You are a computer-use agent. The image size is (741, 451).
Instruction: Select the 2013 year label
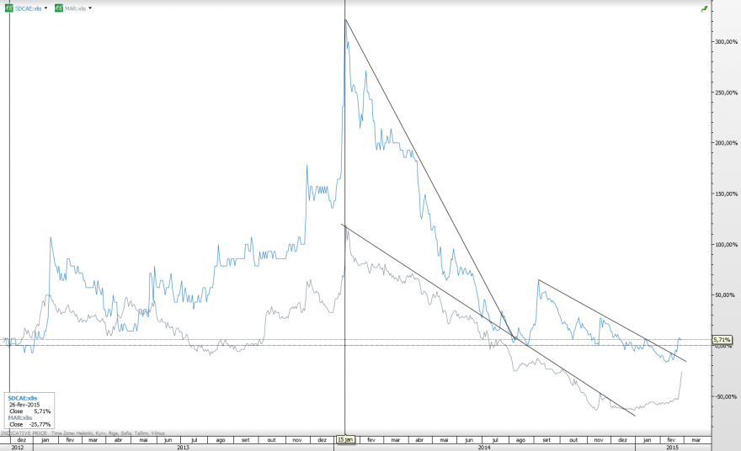[x=183, y=448]
